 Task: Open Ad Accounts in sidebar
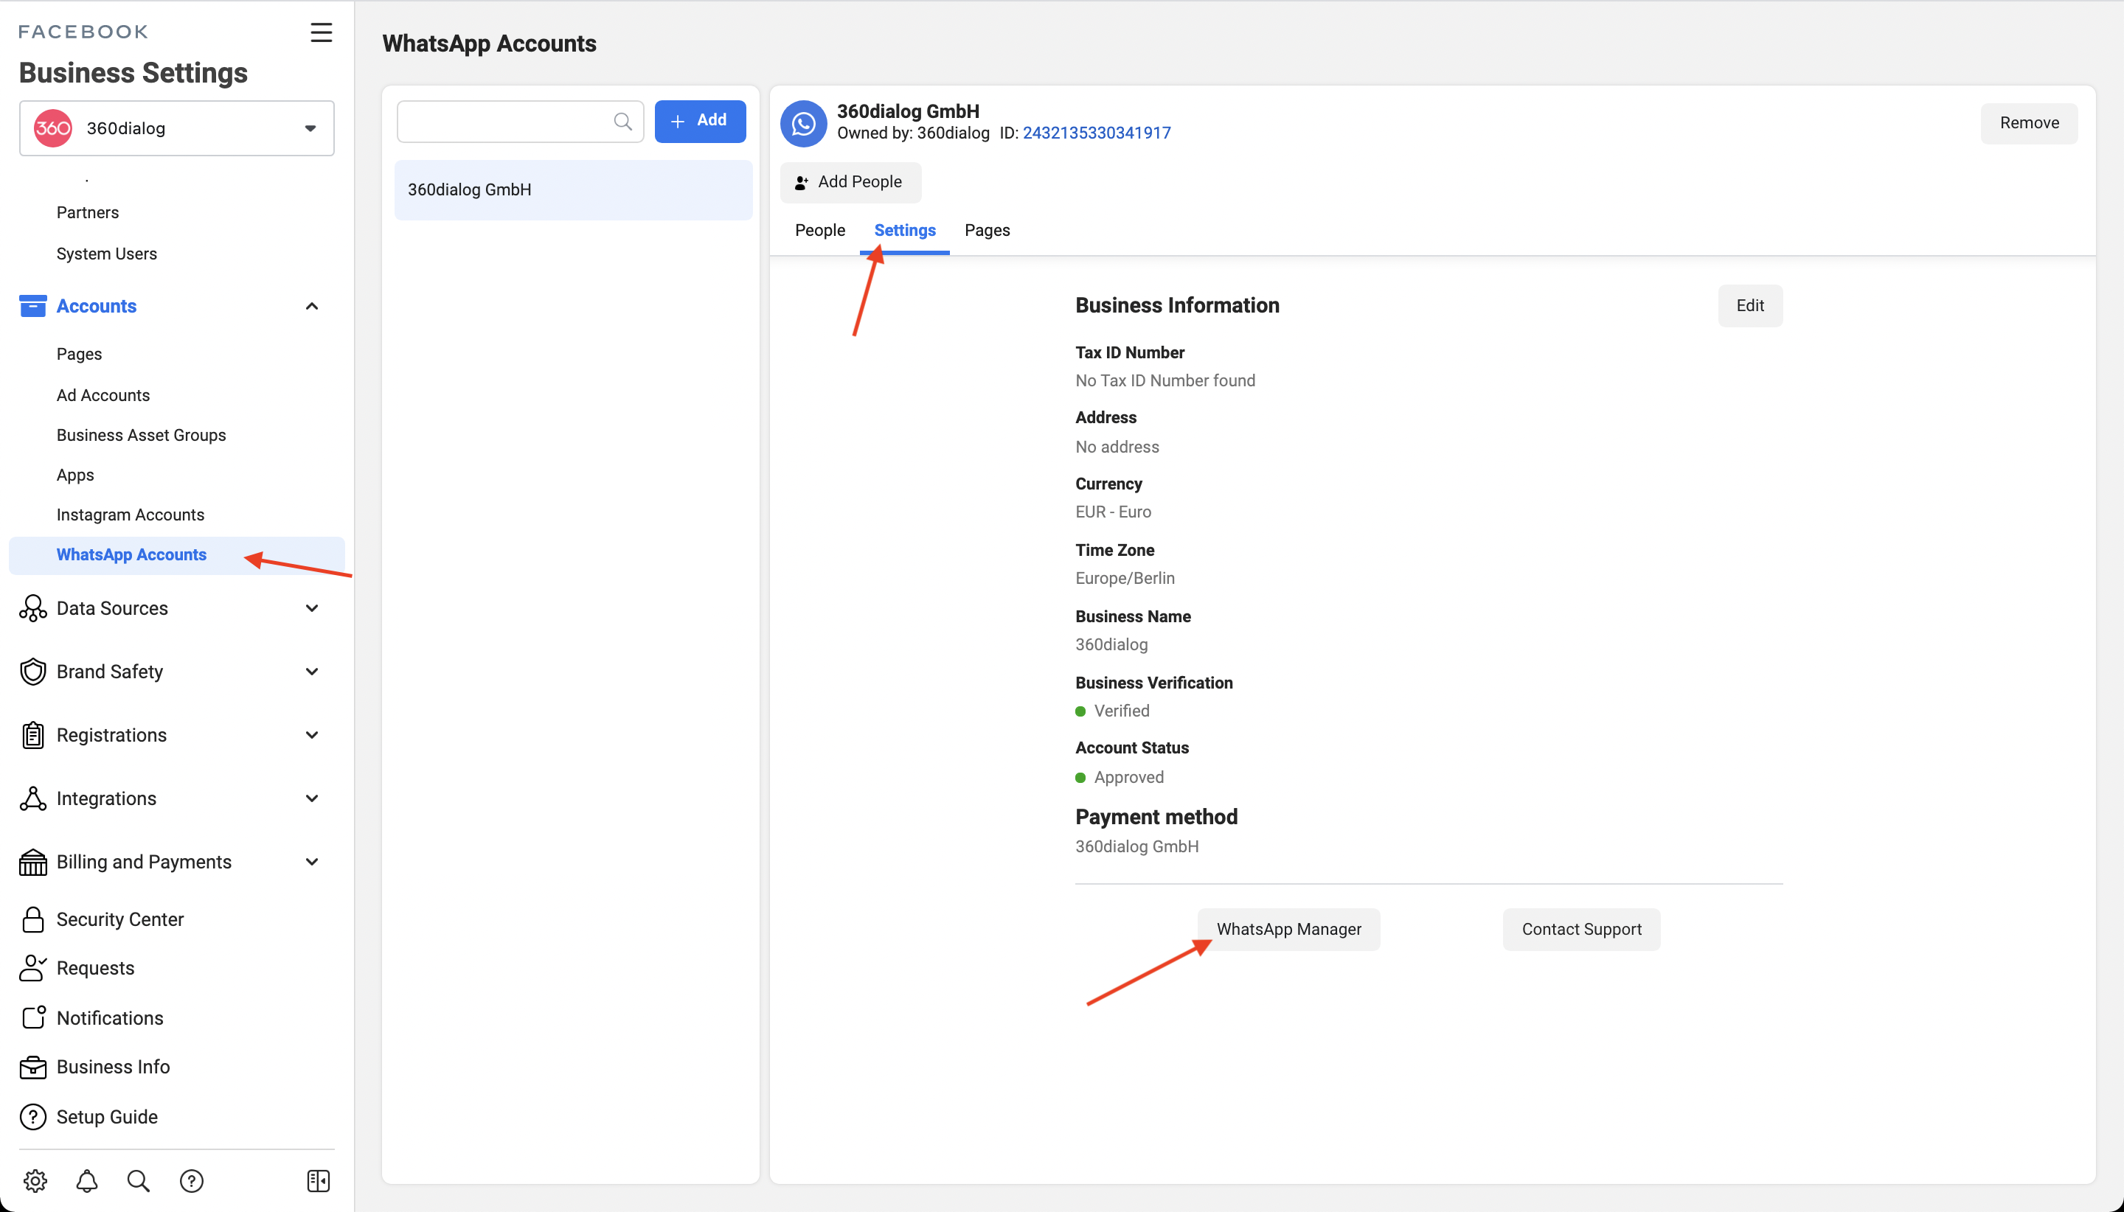(103, 395)
